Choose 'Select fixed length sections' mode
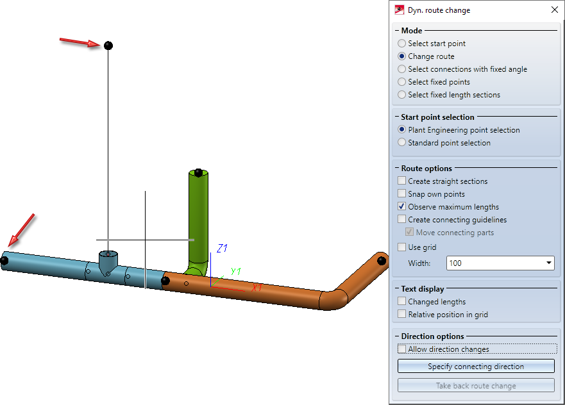The height and width of the screenshot is (405, 565). pos(401,95)
